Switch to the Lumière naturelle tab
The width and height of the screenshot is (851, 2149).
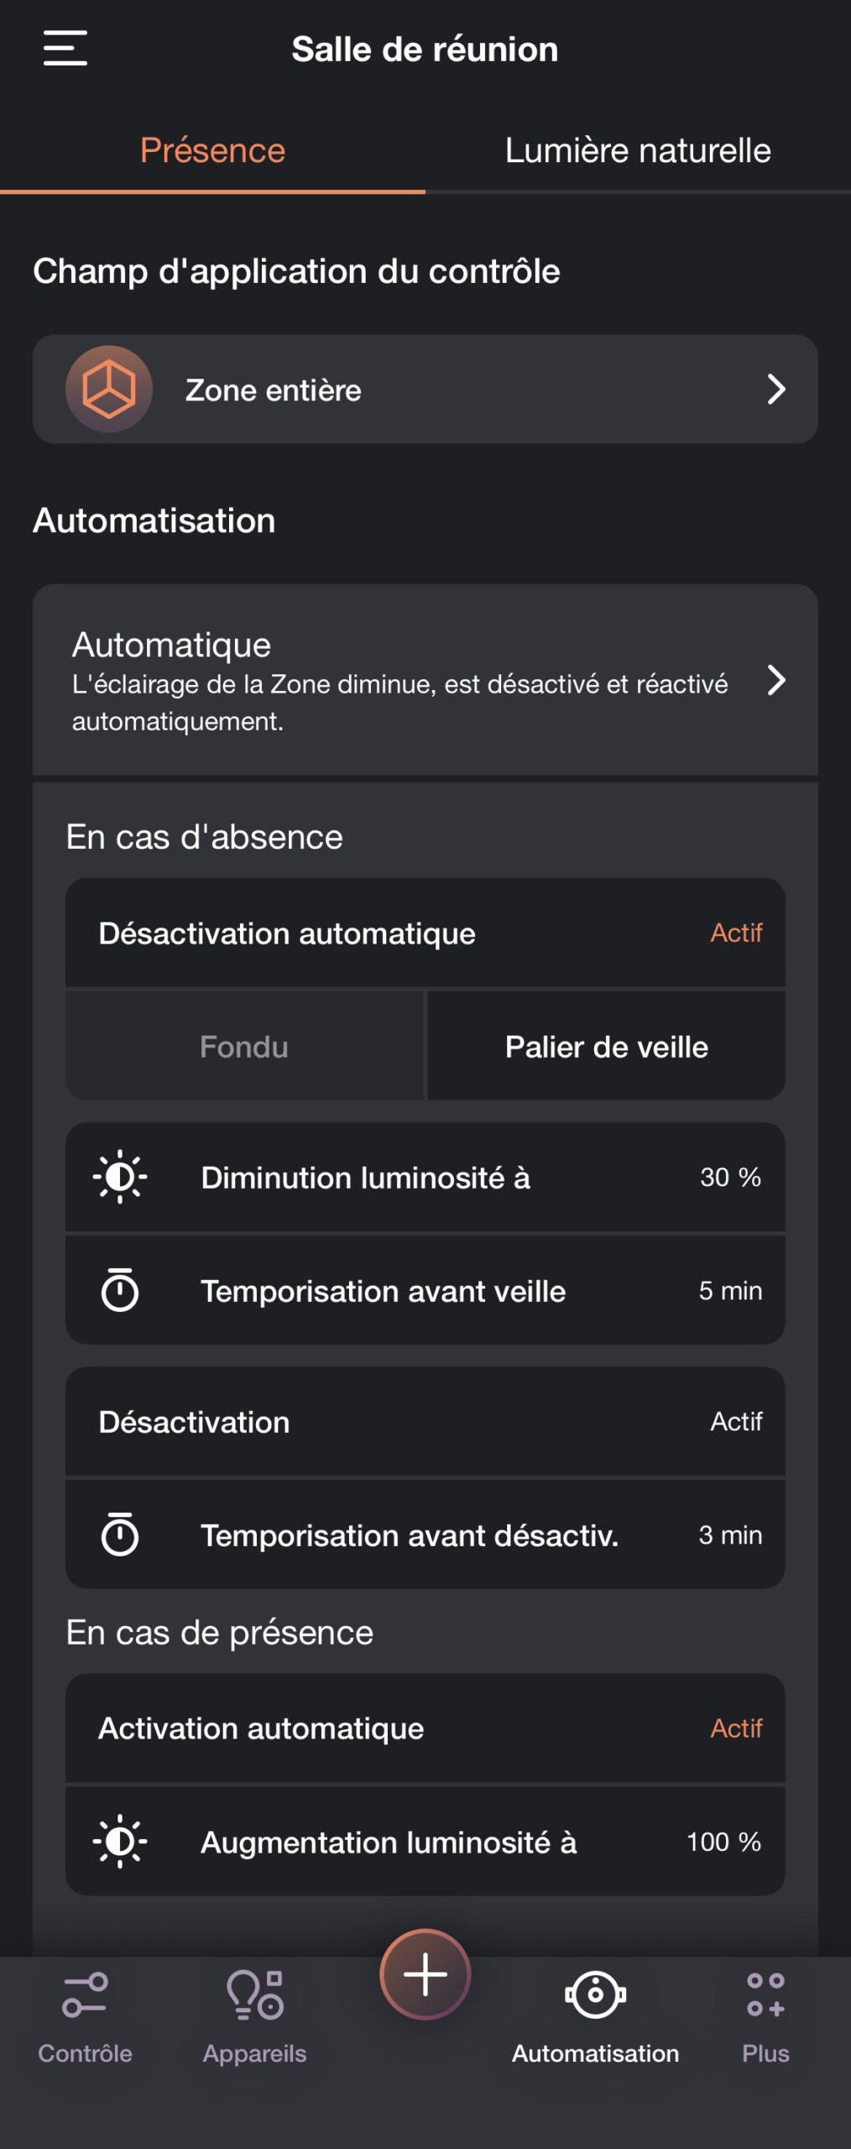(638, 151)
